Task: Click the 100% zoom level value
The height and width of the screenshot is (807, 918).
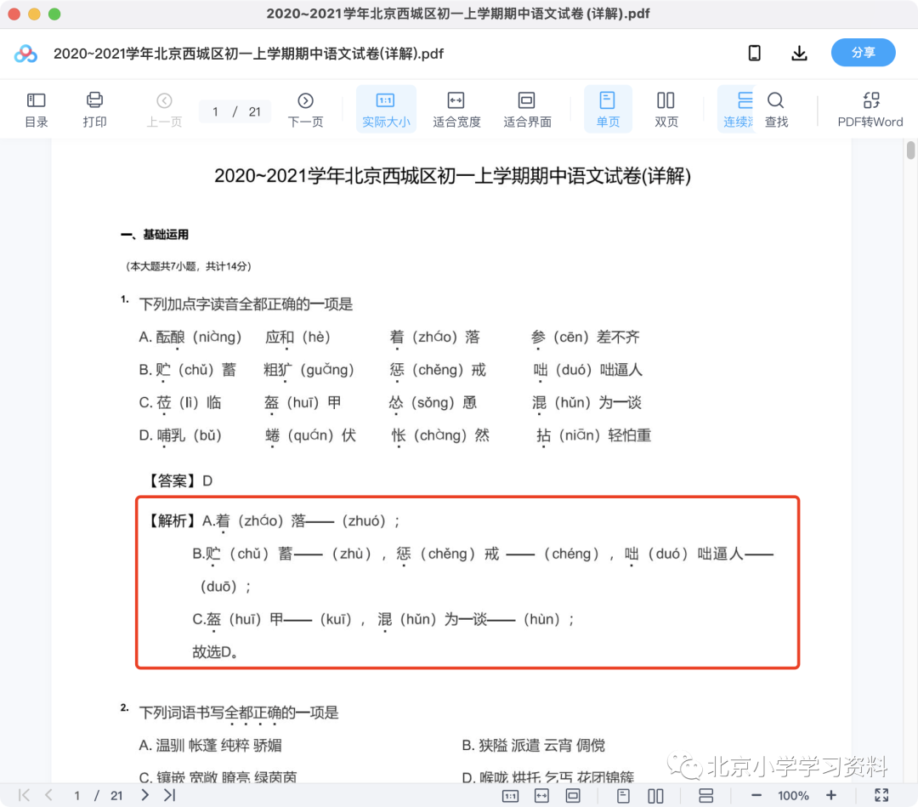Action: [x=793, y=795]
